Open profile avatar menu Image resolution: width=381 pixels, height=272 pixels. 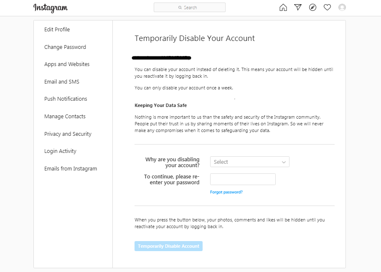click(x=342, y=8)
